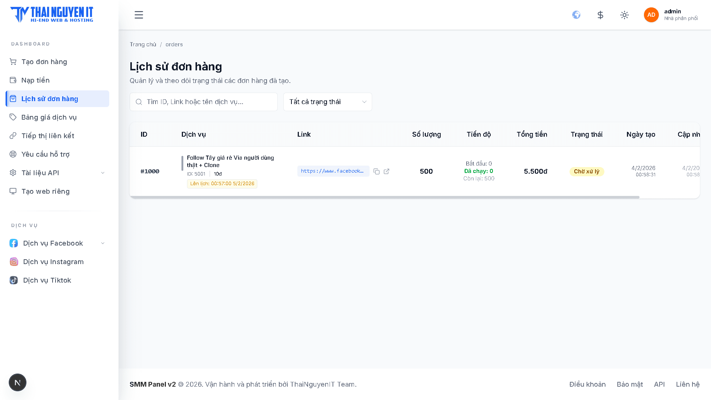Open Tạo đơn hàng menu item
Screen dimensions: 711x400
pos(57,61)
